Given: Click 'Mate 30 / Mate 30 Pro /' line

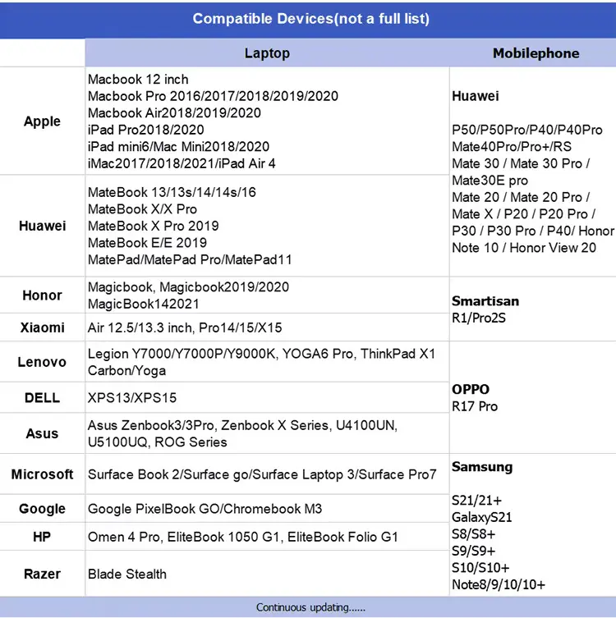Looking at the screenshot, I should pos(521,163).
